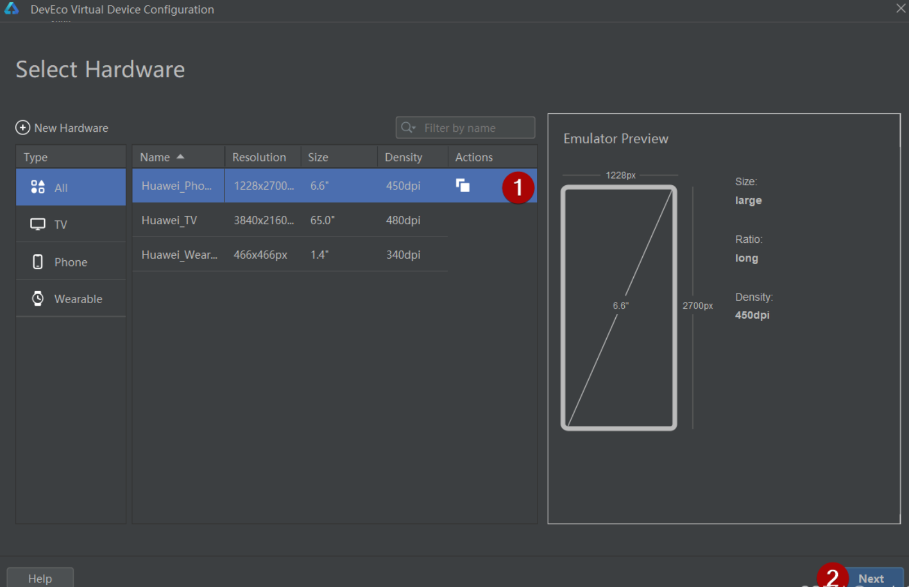Click the 3840x2160... resolution cell
Image resolution: width=909 pixels, height=587 pixels.
(x=264, y=220)
